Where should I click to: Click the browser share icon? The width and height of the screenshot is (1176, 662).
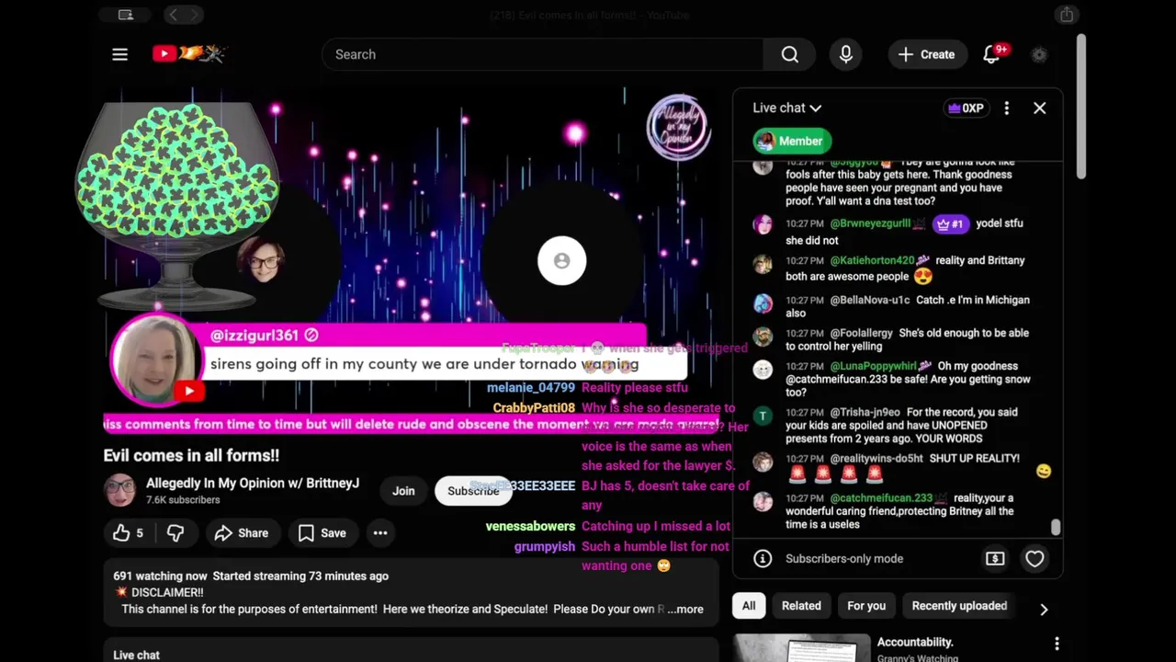click(1066, 15)
